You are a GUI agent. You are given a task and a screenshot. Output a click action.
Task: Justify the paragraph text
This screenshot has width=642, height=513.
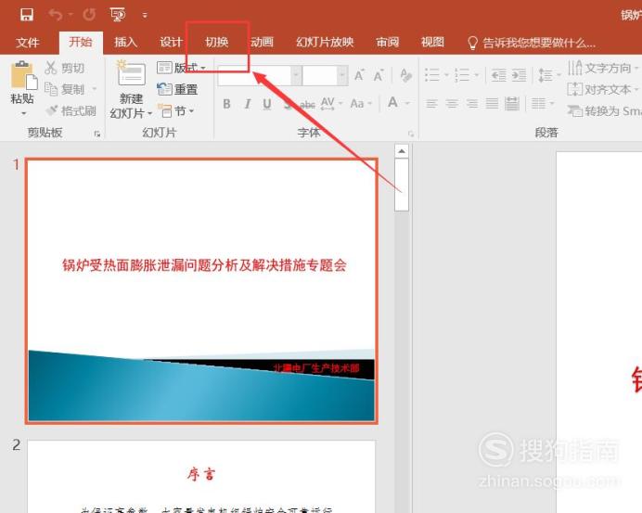pos(492,104)
